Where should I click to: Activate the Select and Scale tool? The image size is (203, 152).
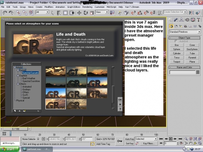92,13
